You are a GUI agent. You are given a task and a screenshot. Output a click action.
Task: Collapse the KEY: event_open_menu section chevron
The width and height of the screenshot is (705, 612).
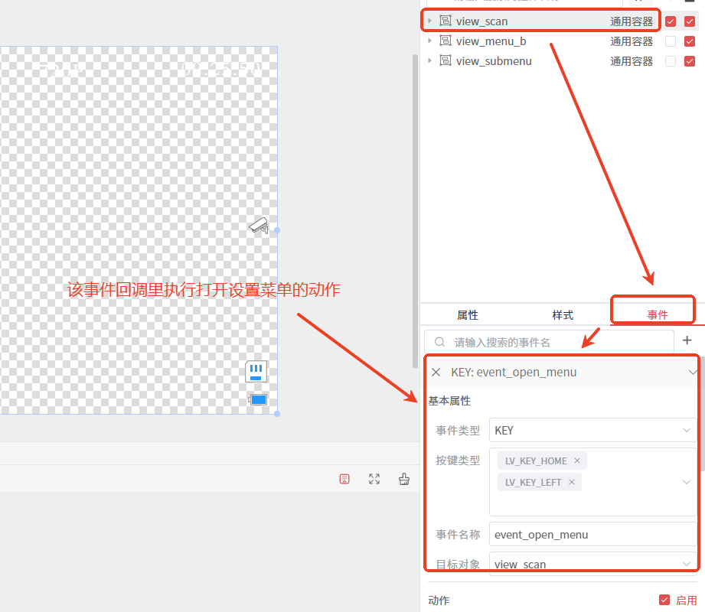(692, 372)
